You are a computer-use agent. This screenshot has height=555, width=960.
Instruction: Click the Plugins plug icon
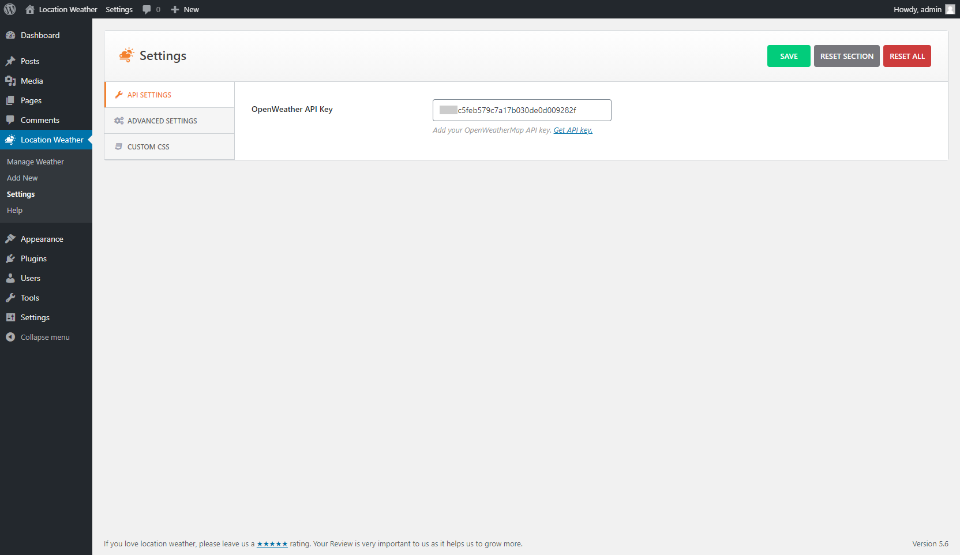coord(10,258)
